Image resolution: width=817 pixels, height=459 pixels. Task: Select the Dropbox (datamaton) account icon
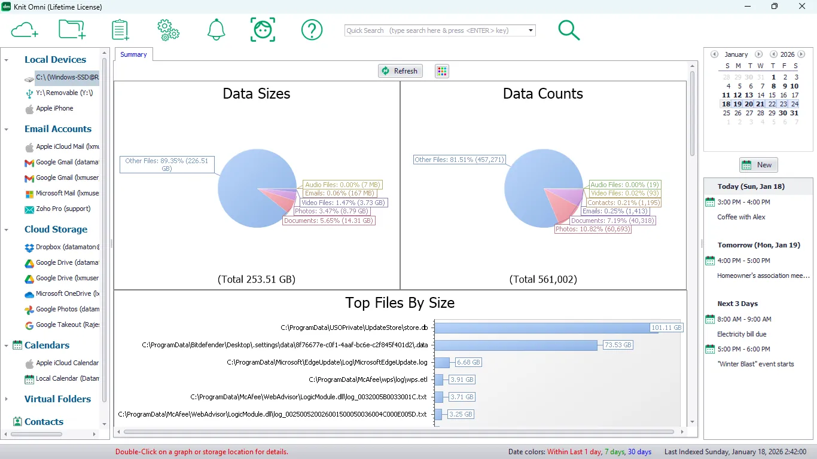[x=29, y=247]
